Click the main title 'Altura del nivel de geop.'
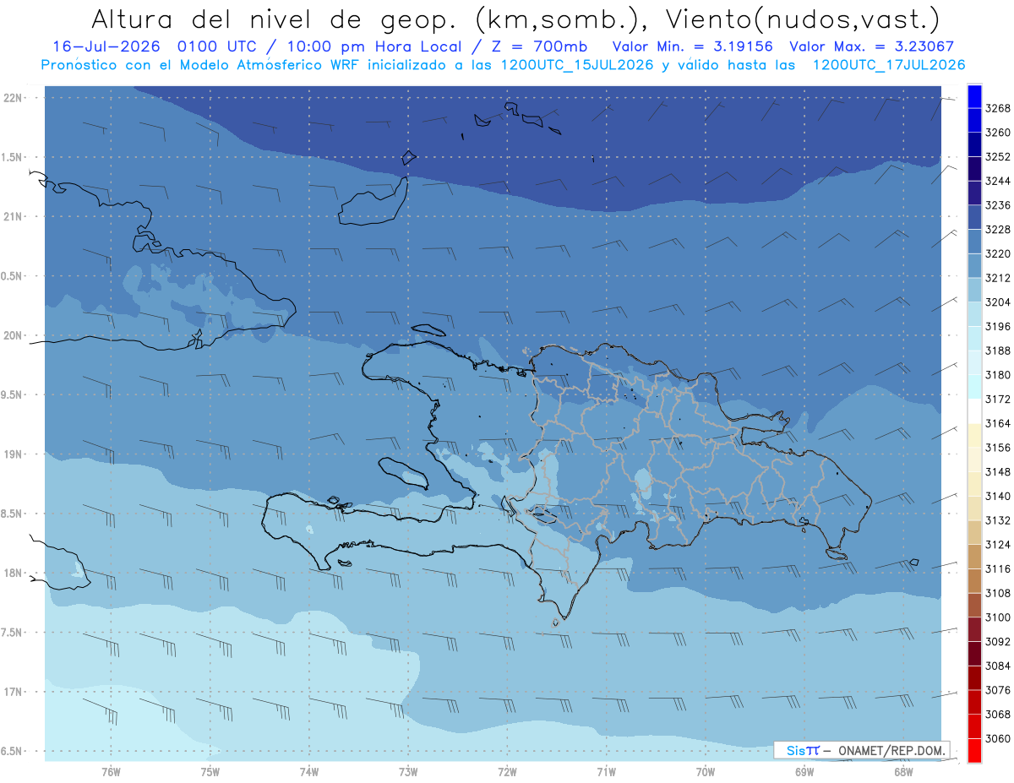The height and width of the screenshot is (783, 1014). [x=272, y=19]
